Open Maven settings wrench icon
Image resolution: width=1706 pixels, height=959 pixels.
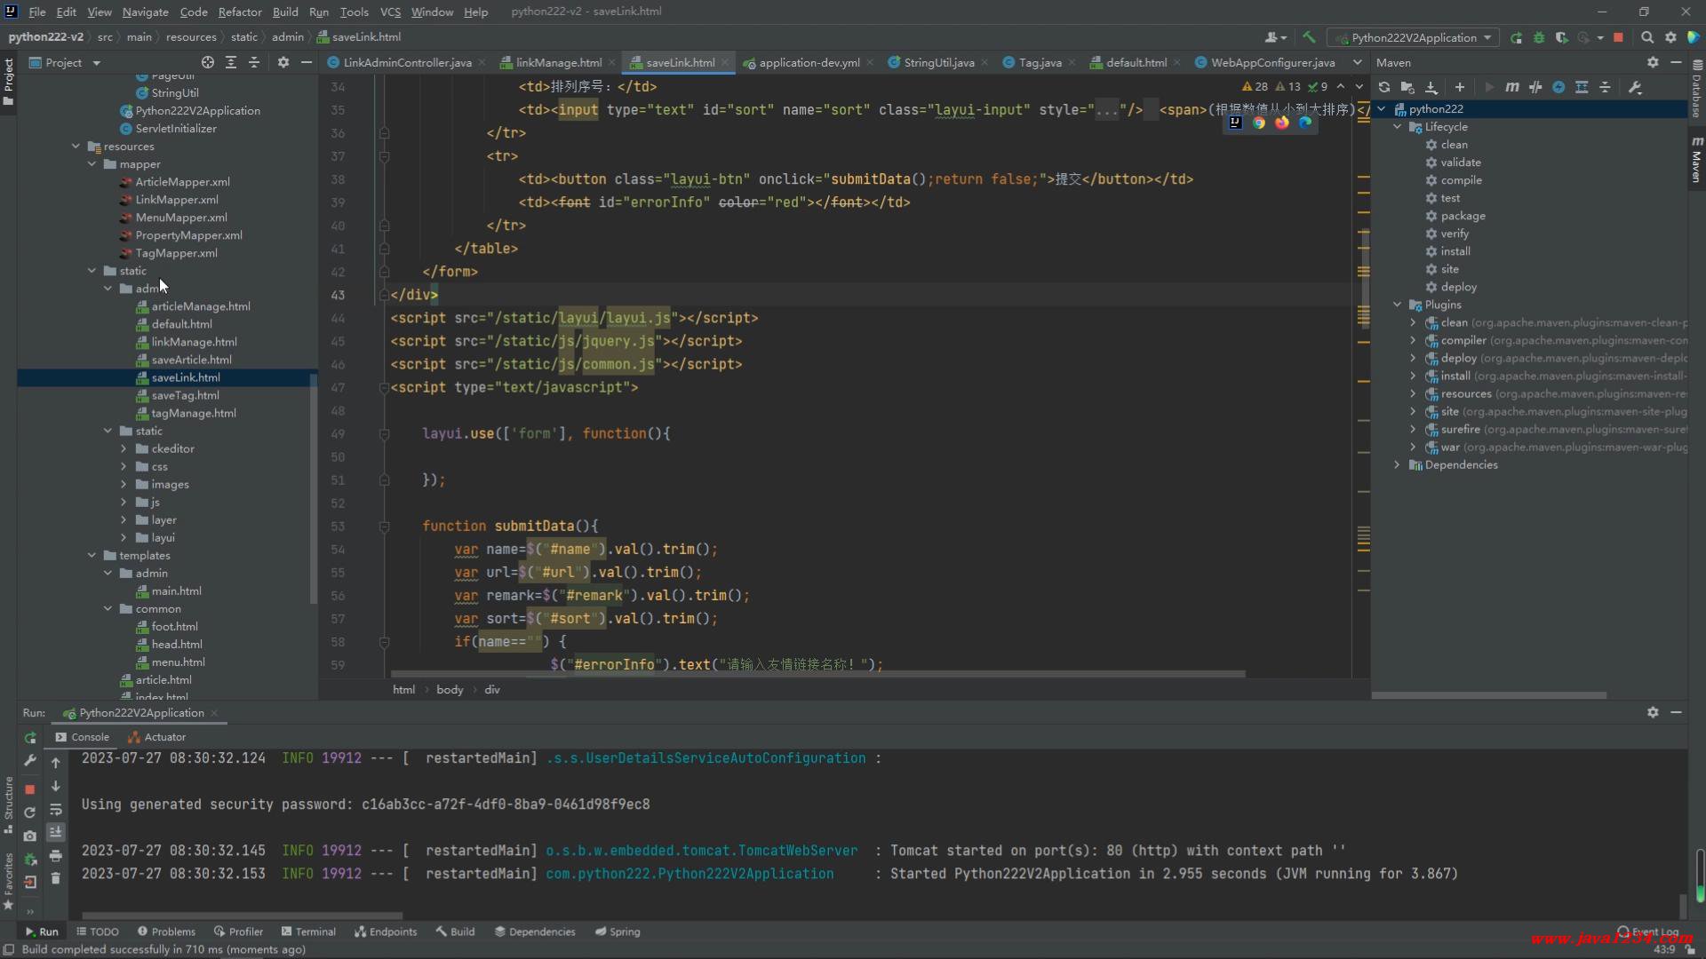tap(1635, 87)
